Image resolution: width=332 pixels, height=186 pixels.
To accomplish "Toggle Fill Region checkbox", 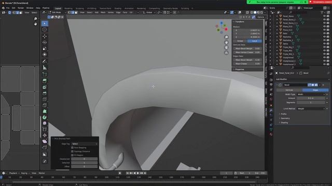I will 72,155.
